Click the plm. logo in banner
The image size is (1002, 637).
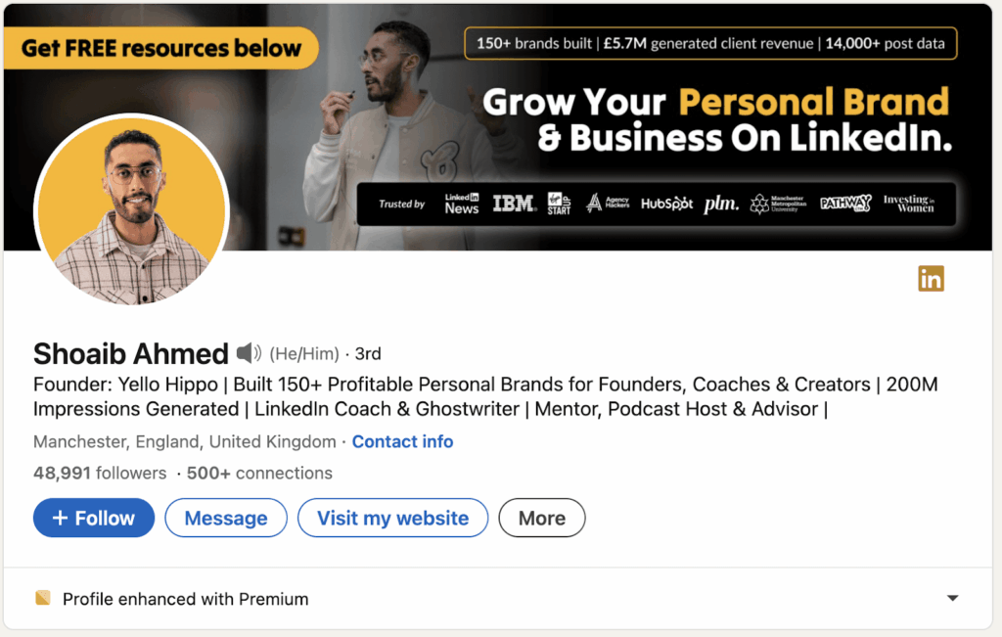(x=721, y=204)
